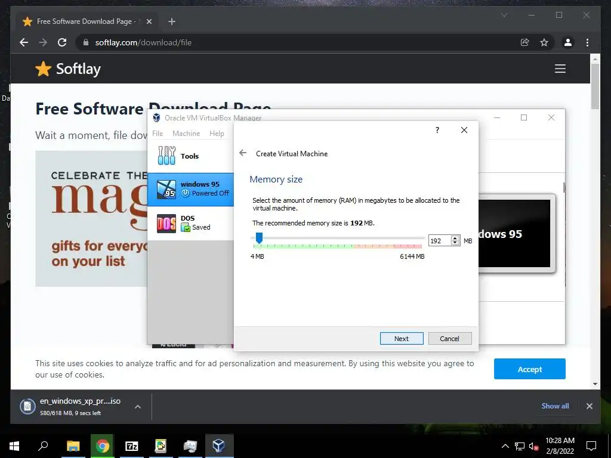Click the padlock site info icon
This screenshot has width=611, height=458.
tap(86, 42)
